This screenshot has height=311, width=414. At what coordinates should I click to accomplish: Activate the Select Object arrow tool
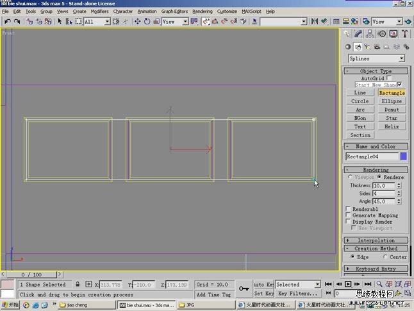point(60,21)
